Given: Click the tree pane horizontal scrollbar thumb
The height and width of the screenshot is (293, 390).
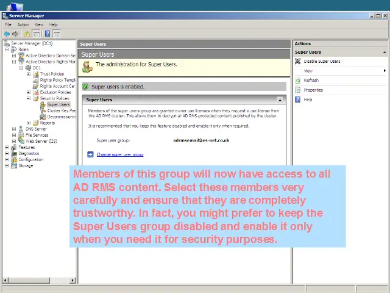Looking at the screenshot, I should coord(29,280).
